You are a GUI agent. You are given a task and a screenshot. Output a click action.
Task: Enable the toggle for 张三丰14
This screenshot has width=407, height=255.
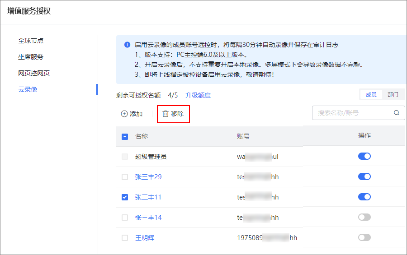pyautogui.click(x=364, y=217)
